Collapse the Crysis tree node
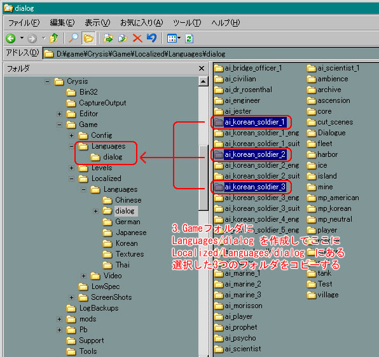 click(x=47, y=81)
